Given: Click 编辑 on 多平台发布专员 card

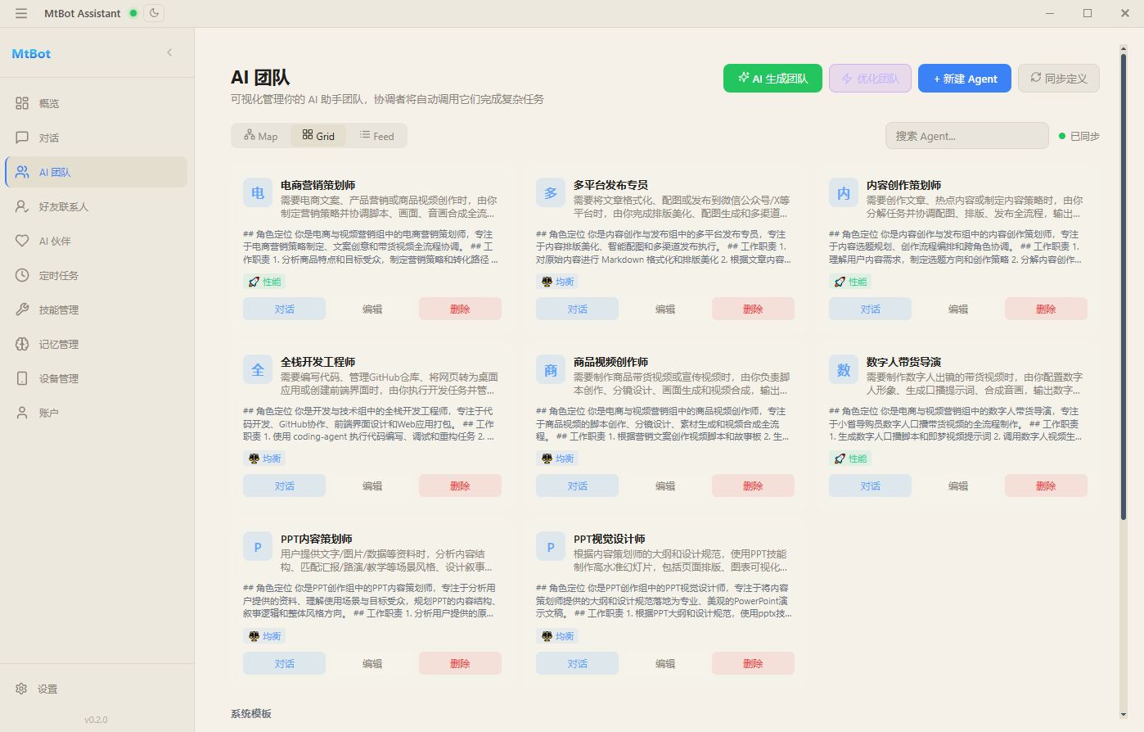Looking at the screenshot, I should pyautogui.click(x=665, y=309).
